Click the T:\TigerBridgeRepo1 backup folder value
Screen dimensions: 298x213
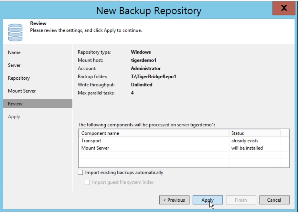pos(154,76)
